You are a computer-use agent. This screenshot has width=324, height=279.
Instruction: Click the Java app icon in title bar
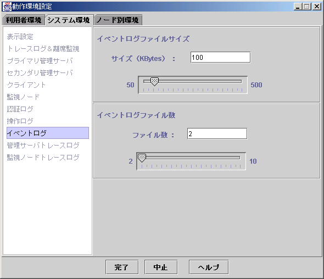7,7
